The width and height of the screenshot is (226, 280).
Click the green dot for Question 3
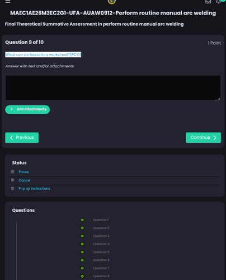click(82, 236)
